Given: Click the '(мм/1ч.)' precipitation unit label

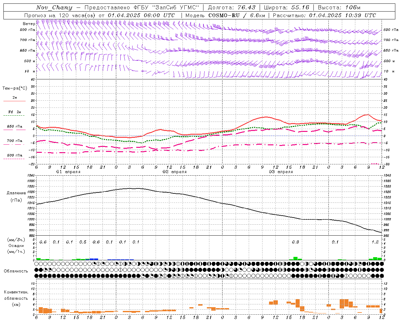Looking at the screenshot, I should click(x=16, y=252).
